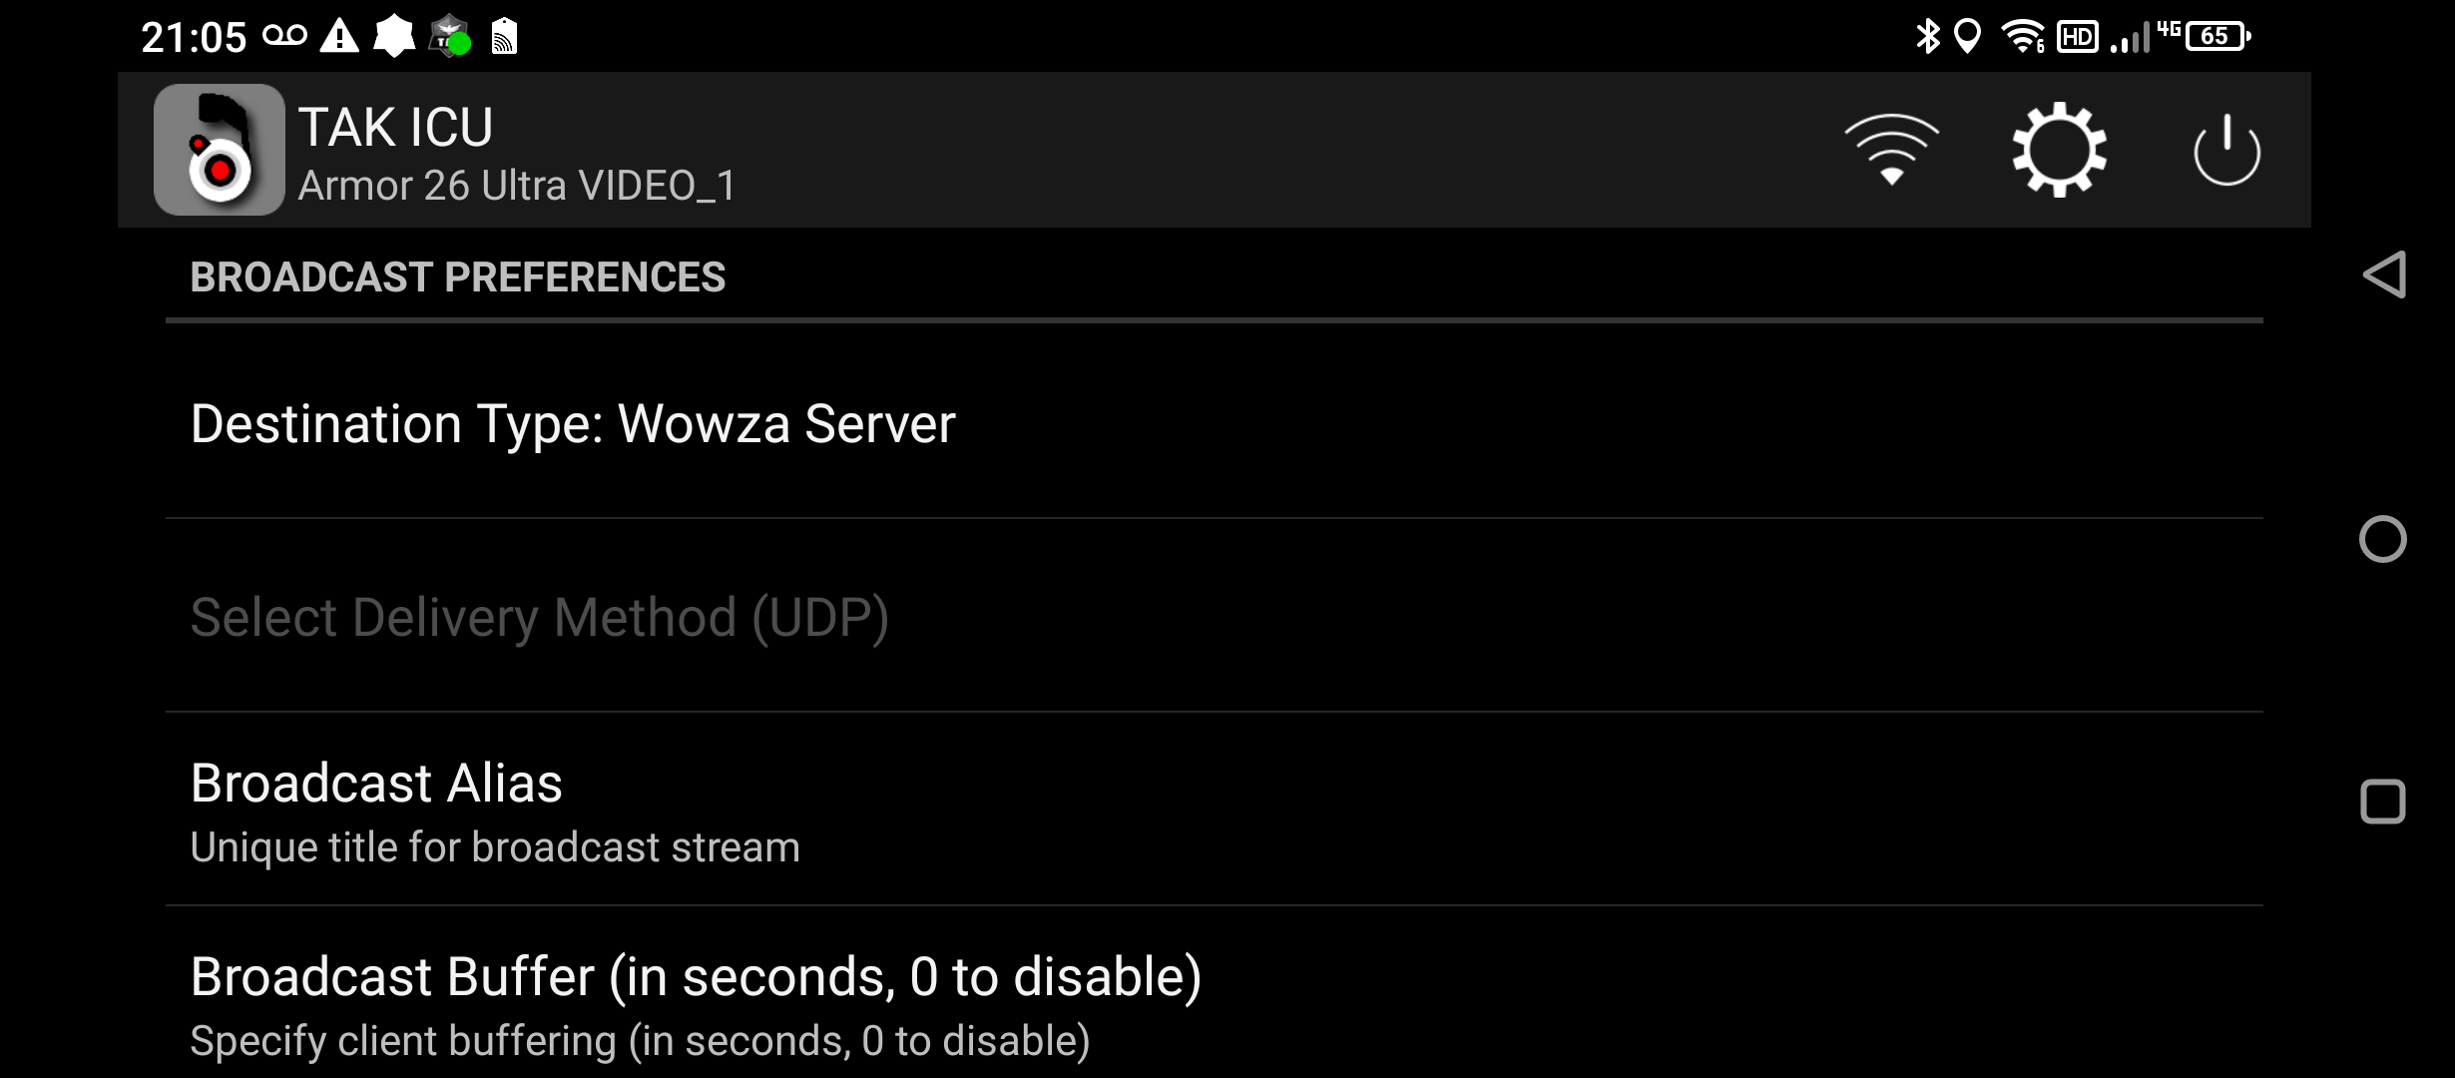Tap the 21:05 clock in status bar
Screen dimensions: 2455x1078
point(194,38)
